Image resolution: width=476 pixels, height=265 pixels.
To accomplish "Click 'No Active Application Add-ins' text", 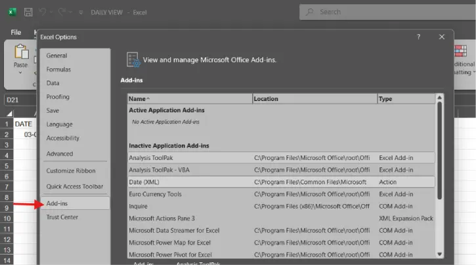I will [165, 122].
